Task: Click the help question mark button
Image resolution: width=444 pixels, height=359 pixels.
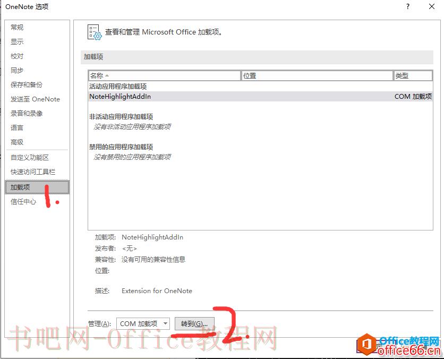Action: [408, 6]
